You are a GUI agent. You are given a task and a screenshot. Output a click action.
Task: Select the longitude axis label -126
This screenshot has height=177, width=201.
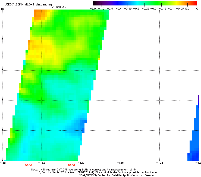click(120, 163)
